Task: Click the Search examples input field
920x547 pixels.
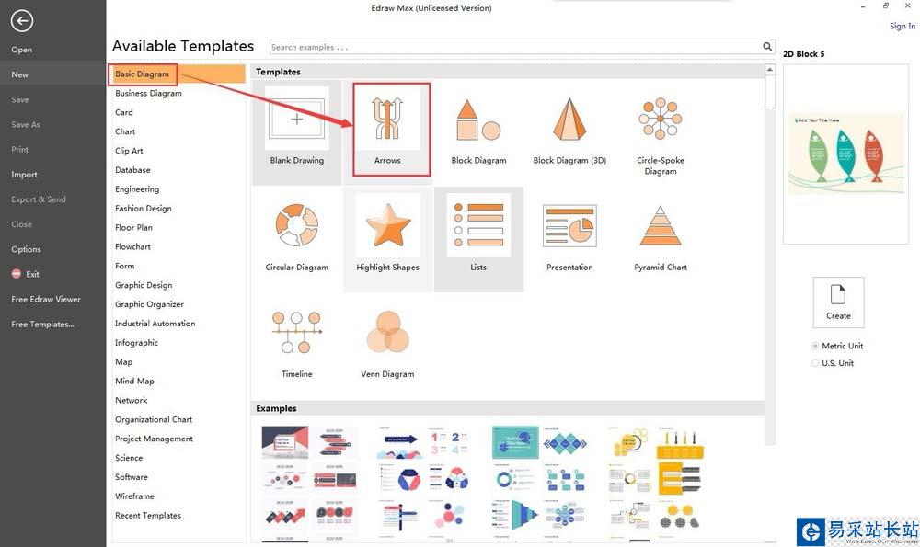Action: (516, 47)
